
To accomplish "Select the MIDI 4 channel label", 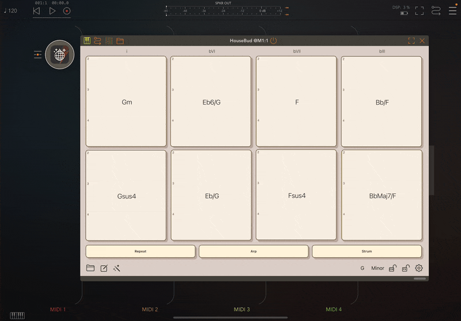I will point(334,309).
